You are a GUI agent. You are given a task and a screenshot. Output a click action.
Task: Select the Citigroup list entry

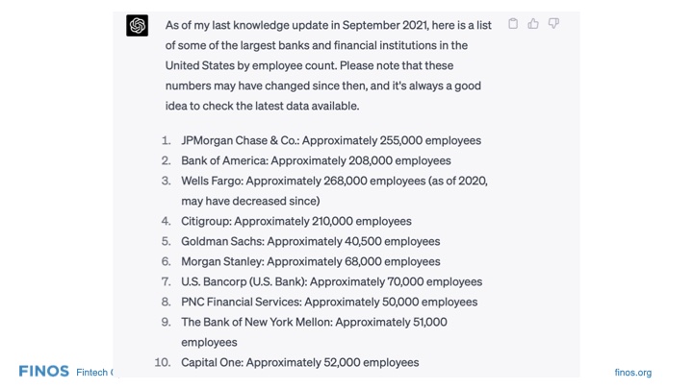[x=296, y=221]
